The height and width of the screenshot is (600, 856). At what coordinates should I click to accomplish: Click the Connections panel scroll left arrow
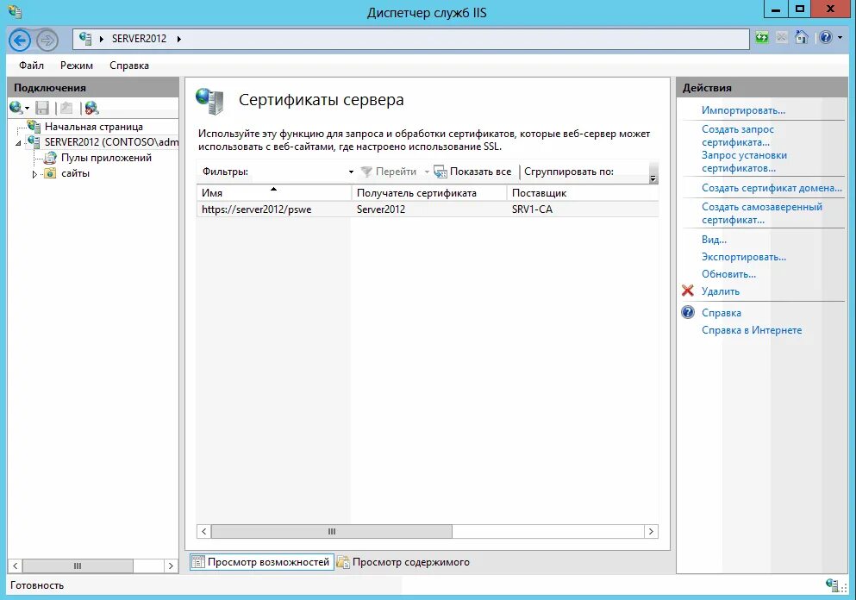tap(16, 566)
